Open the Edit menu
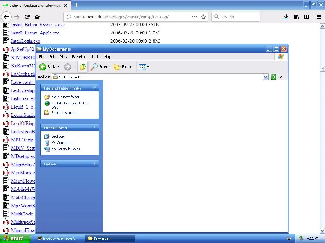 [52, 57]
